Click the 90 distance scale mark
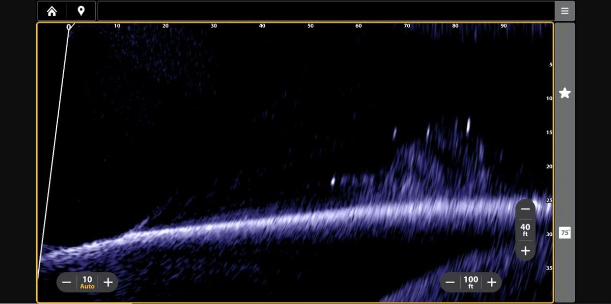Image resolution: width=611 pixels, height=304 pixels. [504, 25]
